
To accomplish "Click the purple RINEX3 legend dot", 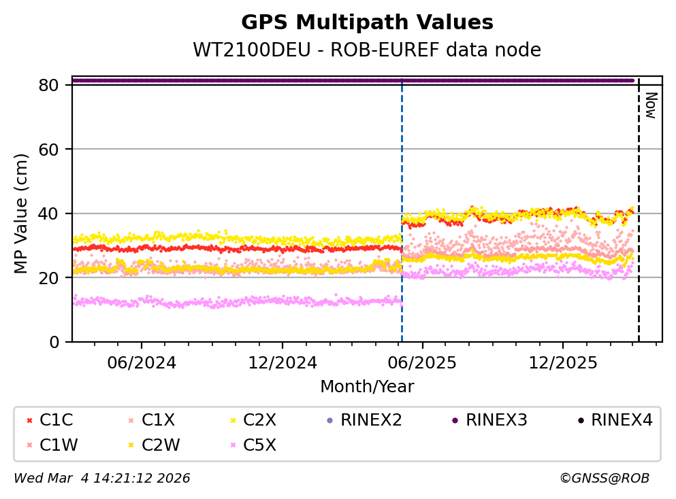I will pos(455,421).
